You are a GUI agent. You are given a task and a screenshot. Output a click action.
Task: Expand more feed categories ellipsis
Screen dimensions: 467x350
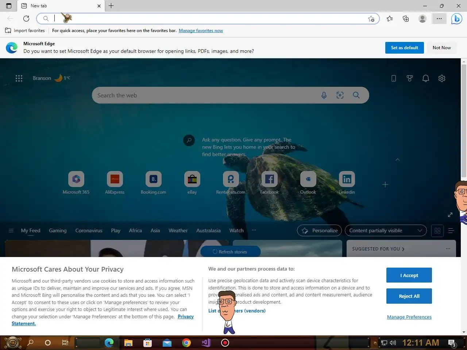coord(254,230)
